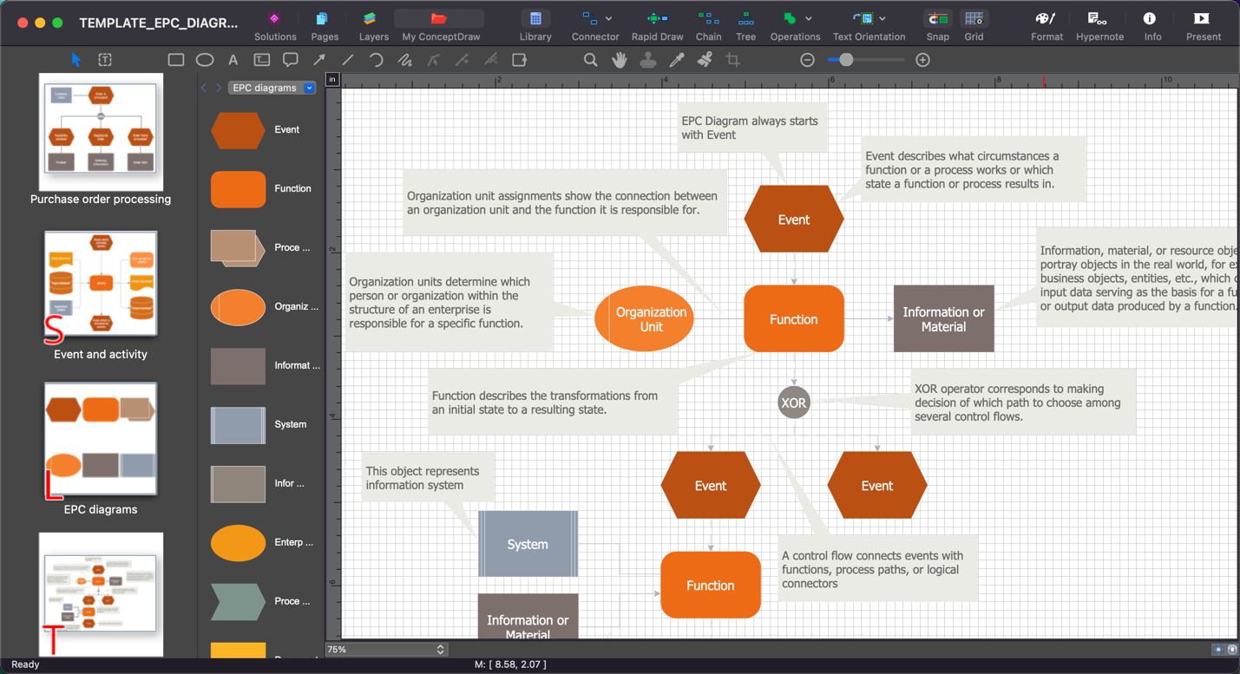Pick the hand pan tool
The height and width of the screenshot is (674, 1240).
coord(619,60)
